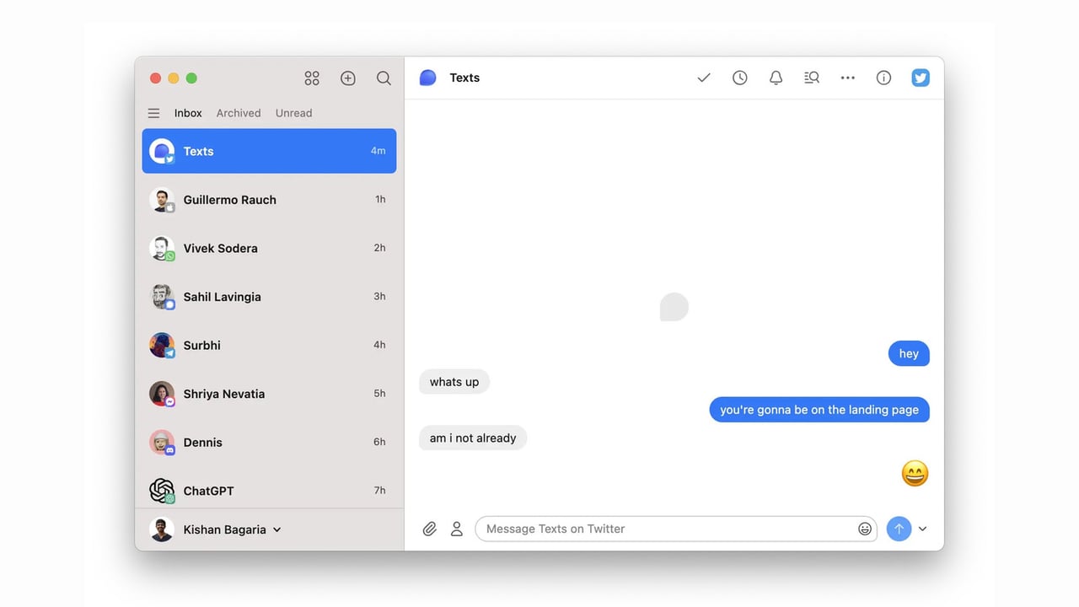Image resolution: width=1079 pixels, height=607 pixels.
Task: Click the 4m timestamp on Texts row
Action: 378,151
